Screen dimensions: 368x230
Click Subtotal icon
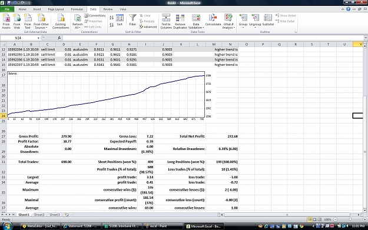(268, 20)
